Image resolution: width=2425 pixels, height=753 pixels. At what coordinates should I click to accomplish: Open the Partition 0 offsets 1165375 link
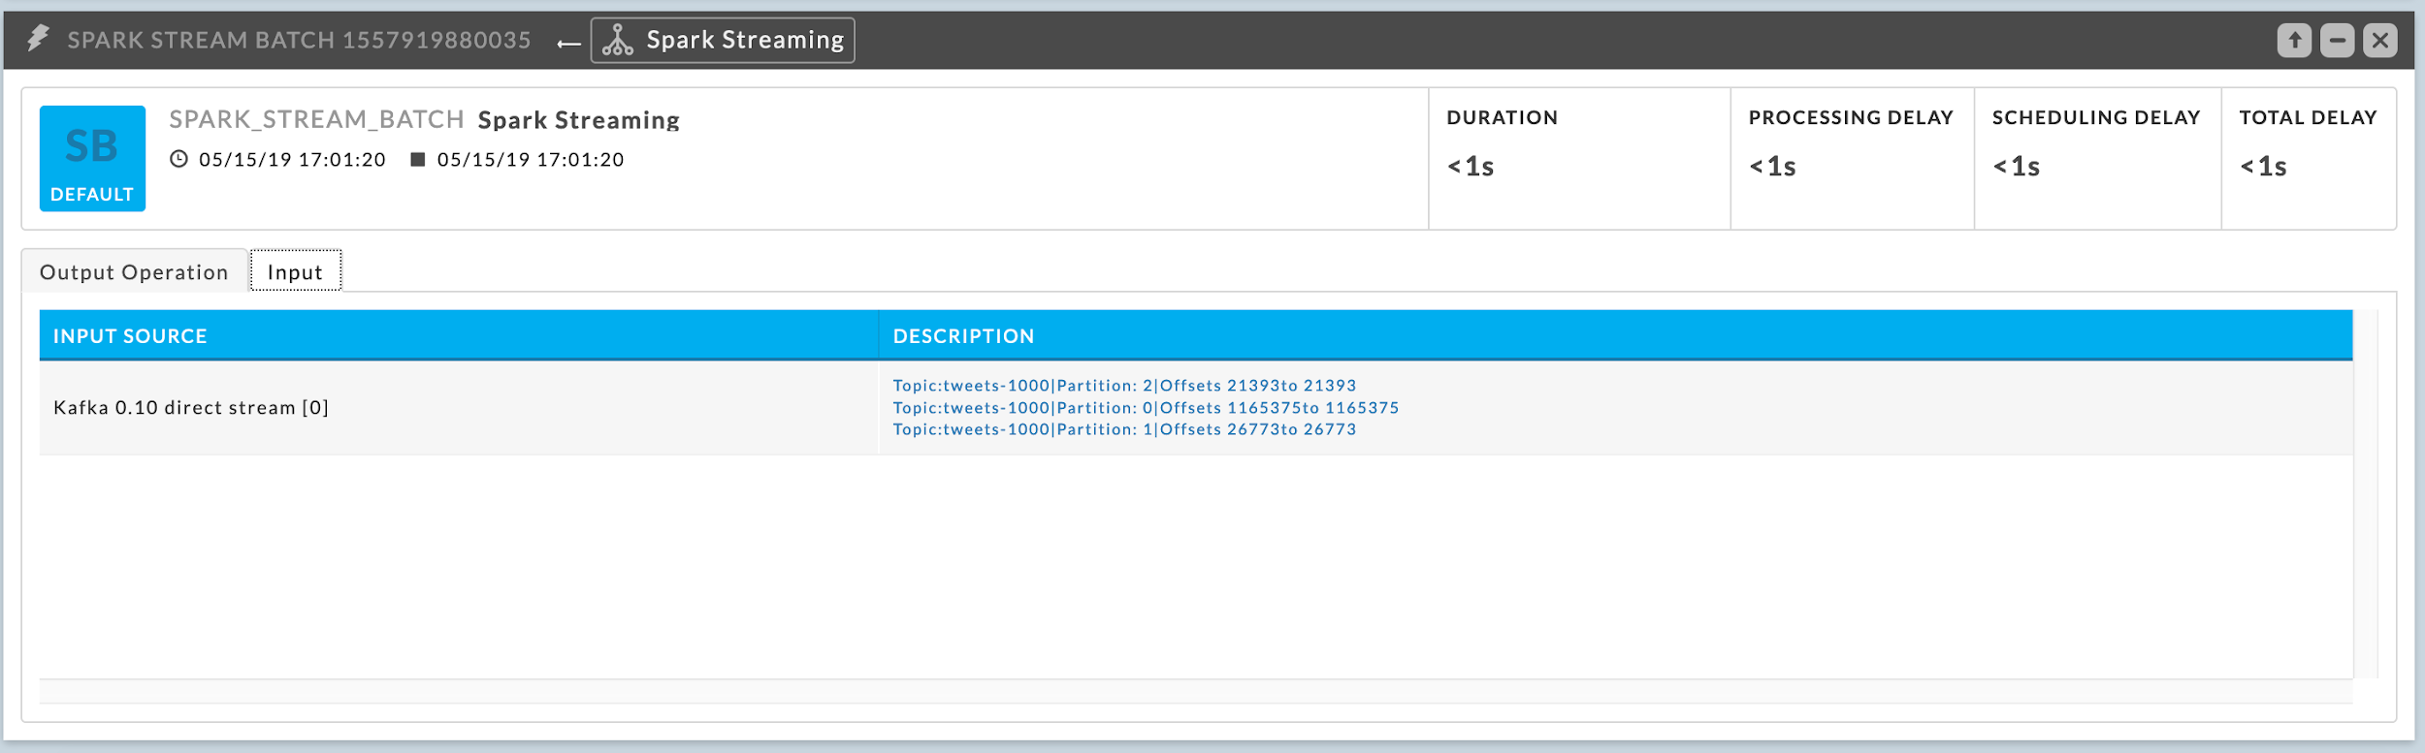click(x=1146, y=408)
